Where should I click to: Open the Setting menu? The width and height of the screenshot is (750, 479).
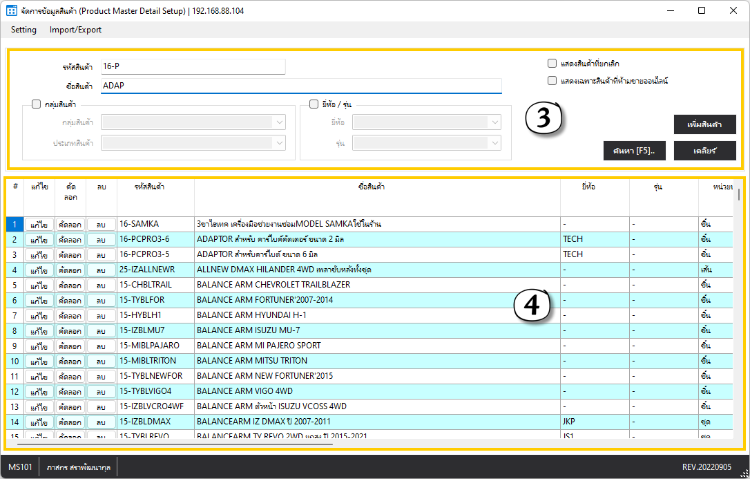pyautogui.click(x=23, y=30)
